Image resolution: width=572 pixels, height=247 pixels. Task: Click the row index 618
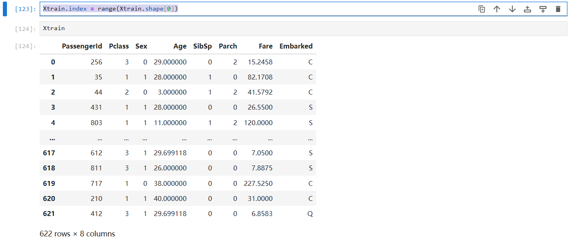49,168
